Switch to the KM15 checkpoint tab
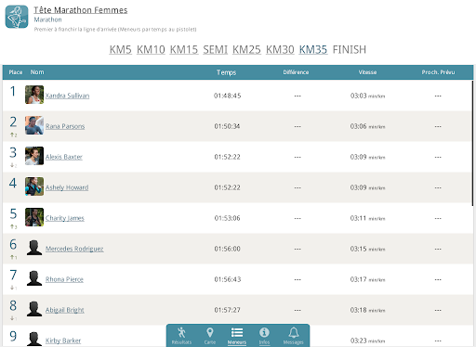Viewport: 476px width, 347px height. click(x=184, y=49)
